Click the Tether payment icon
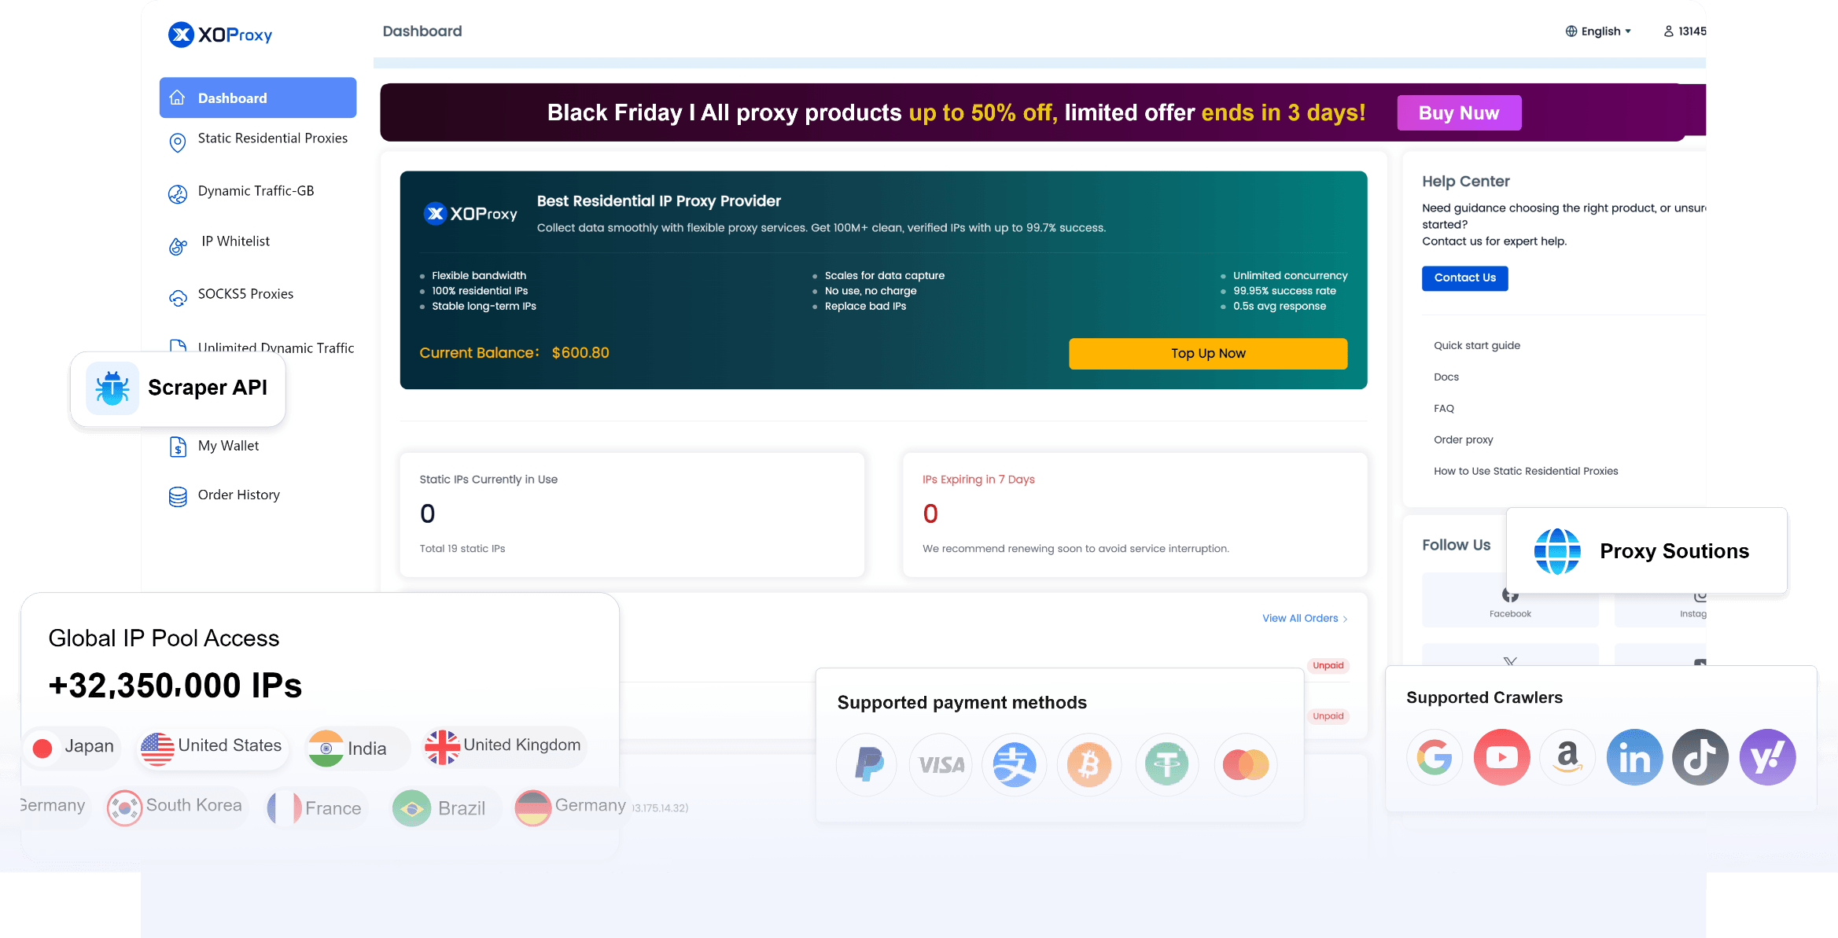Image resolution: width=1838 pixels, height=938 pixels. (x=1167, y=764)
